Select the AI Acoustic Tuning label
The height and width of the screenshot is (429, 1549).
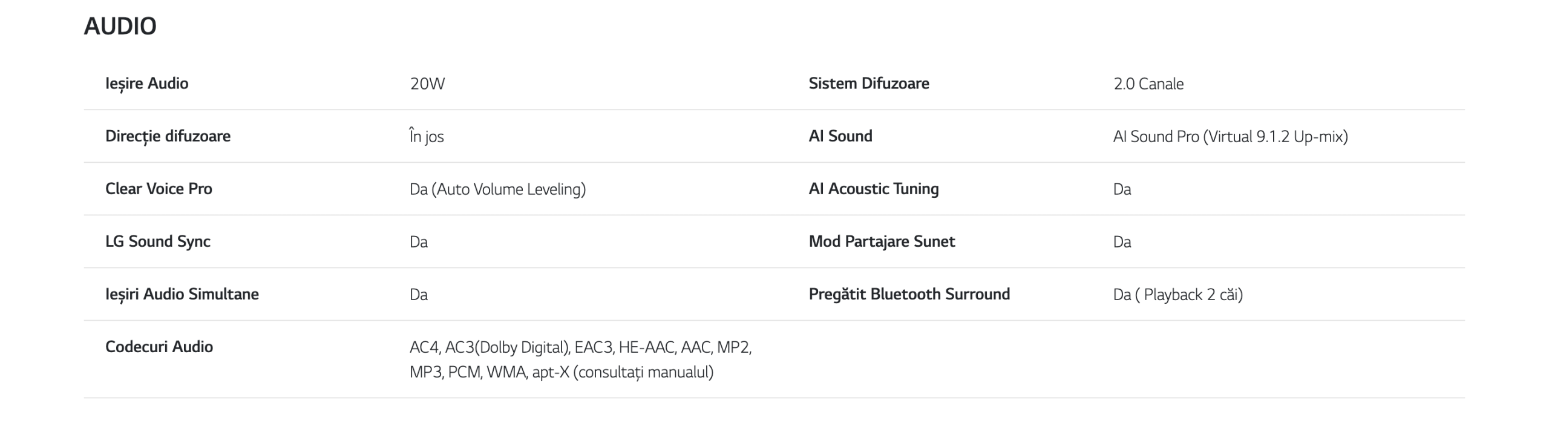point(874,189)
